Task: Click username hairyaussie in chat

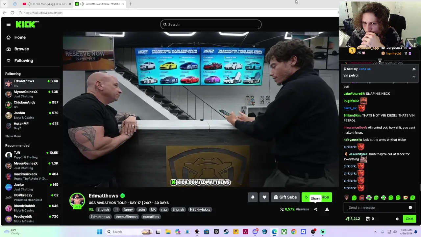Action: [353, 140]
